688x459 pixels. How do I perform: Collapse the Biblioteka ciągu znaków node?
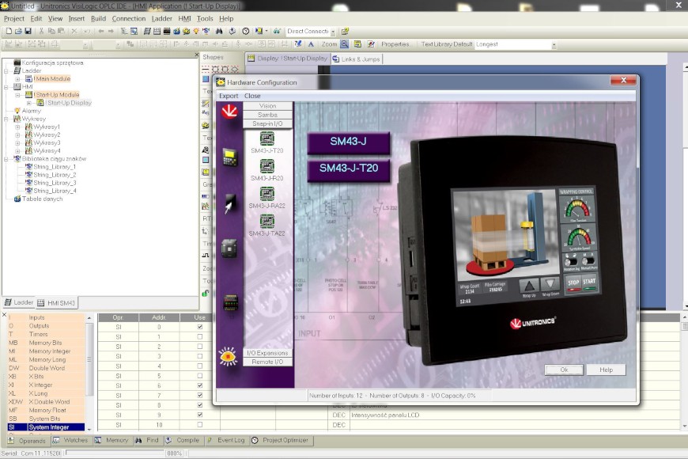pyautogui.click(x=6, y=159)
